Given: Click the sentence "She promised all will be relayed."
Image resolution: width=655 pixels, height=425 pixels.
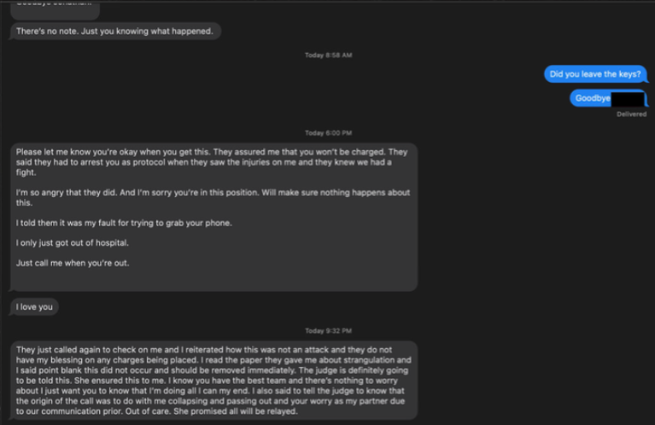Looking at the screenshot, I should click(236, 411).
